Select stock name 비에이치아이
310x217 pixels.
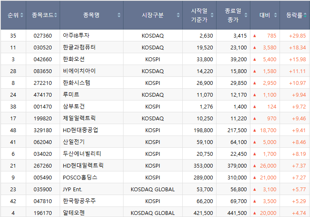pos(79,71)
